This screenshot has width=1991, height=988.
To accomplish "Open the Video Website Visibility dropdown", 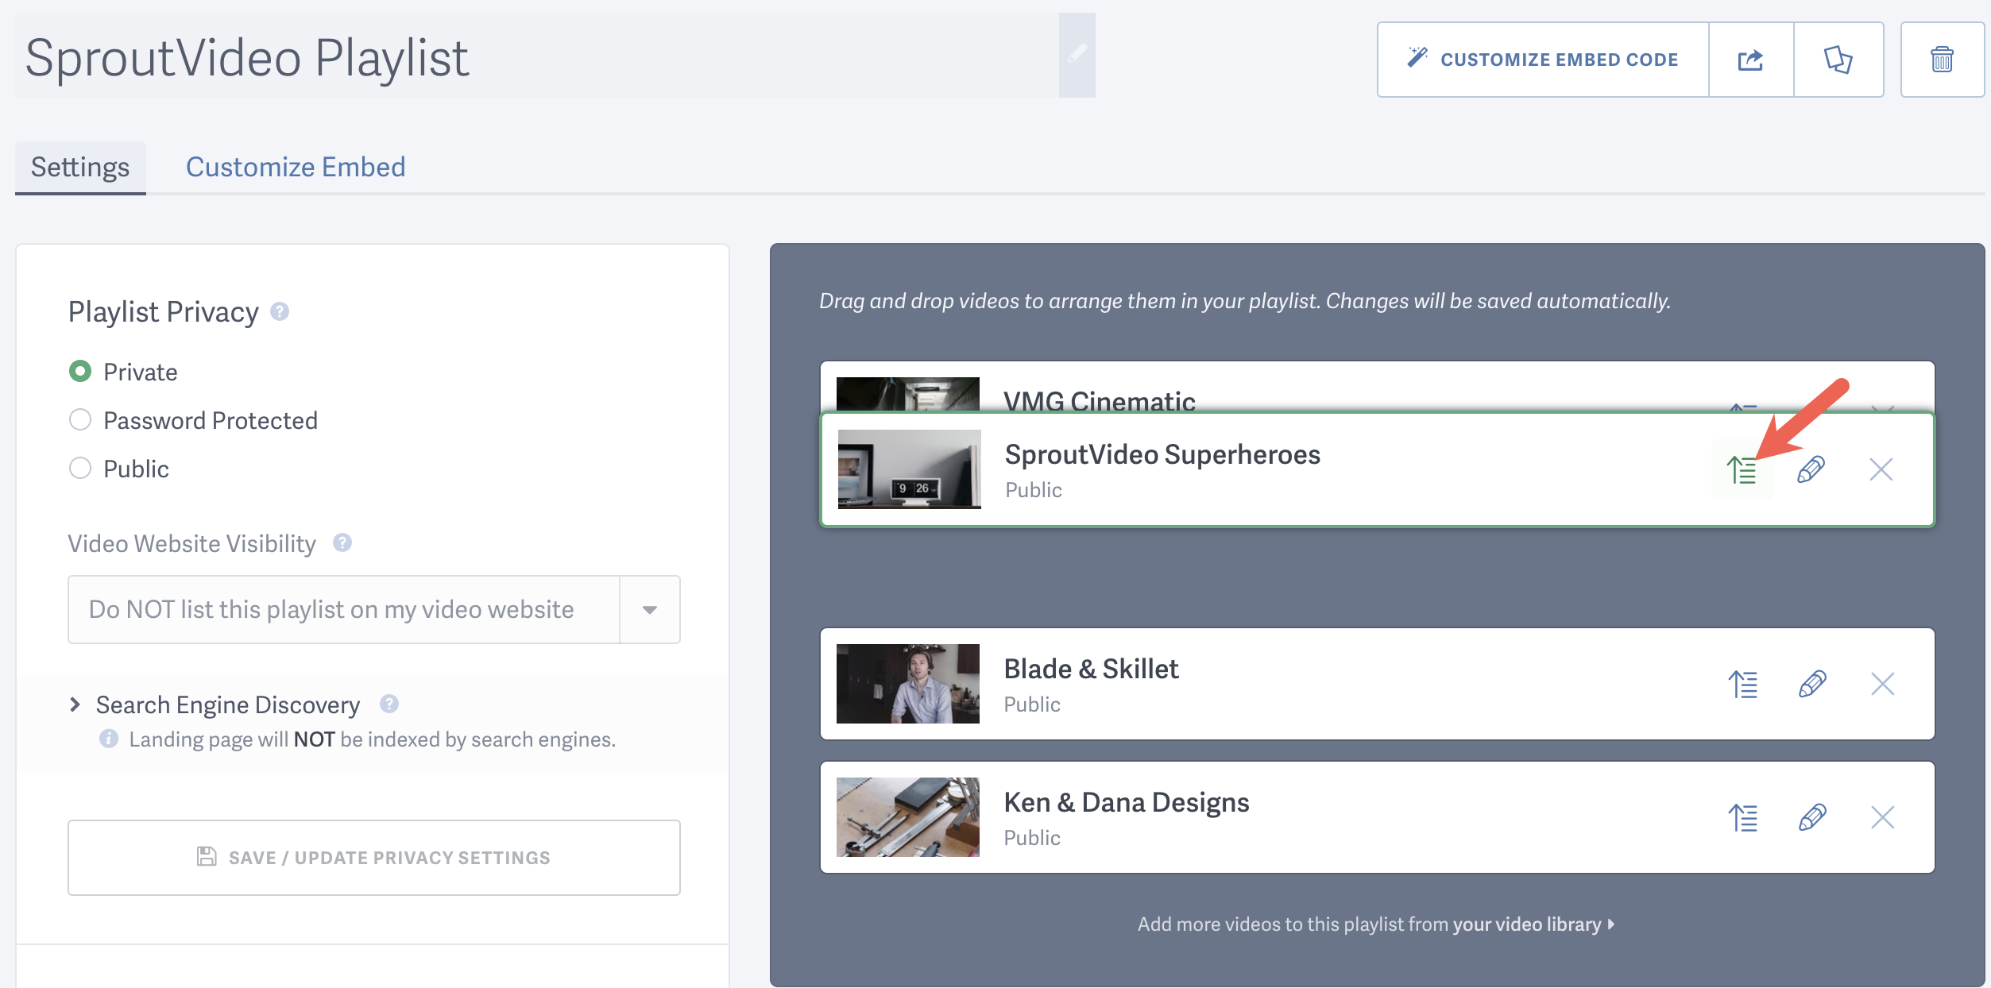I will click(x=649, y=609).
